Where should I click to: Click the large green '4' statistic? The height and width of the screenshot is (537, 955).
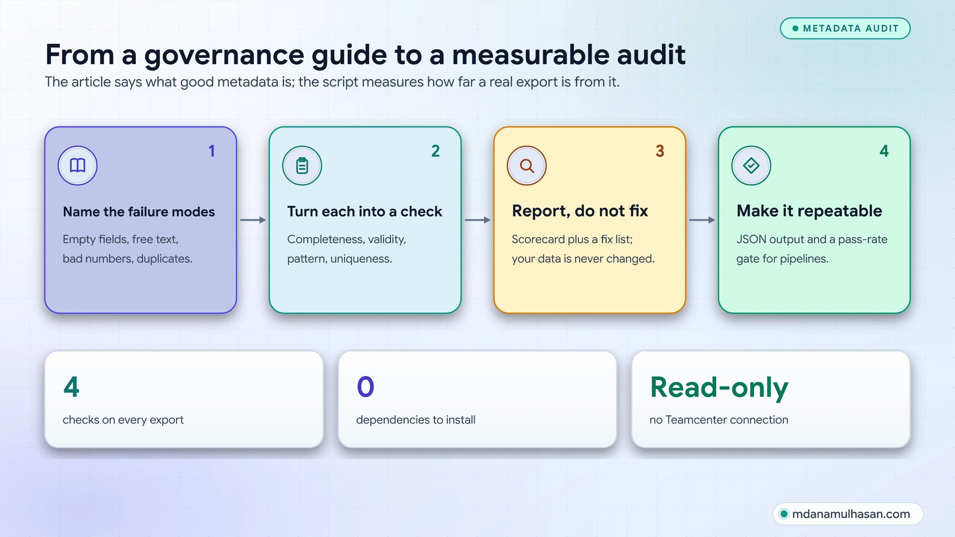[x=71, y=387]
